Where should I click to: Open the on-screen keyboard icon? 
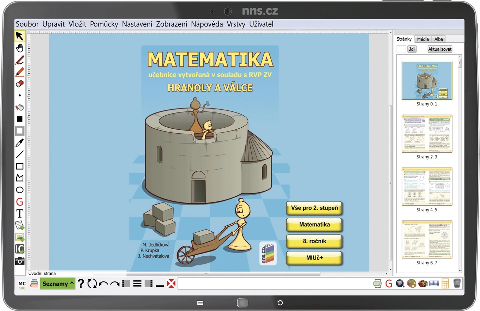pos(434,283)
